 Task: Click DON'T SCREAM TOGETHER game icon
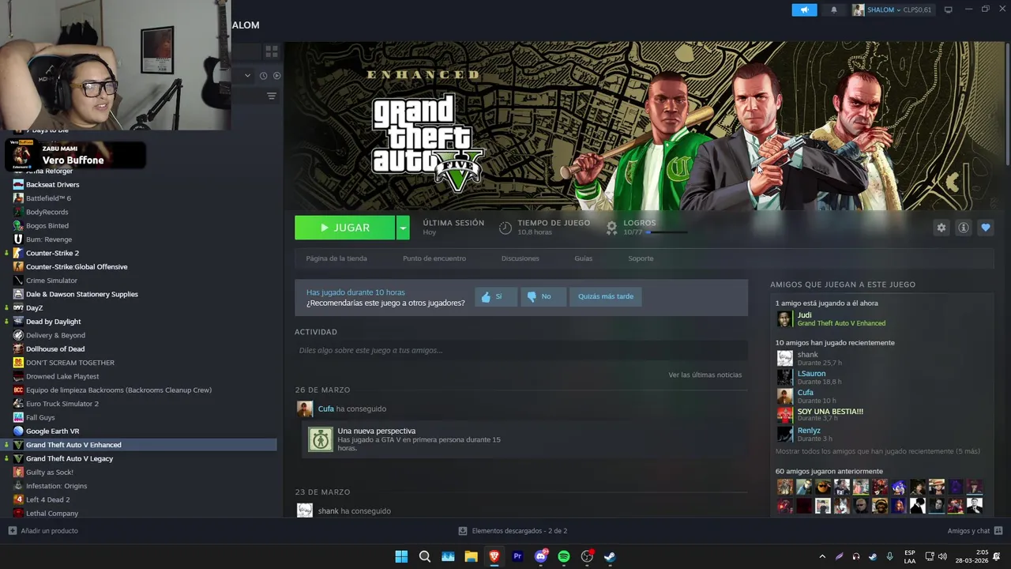[x=18, y=363]
